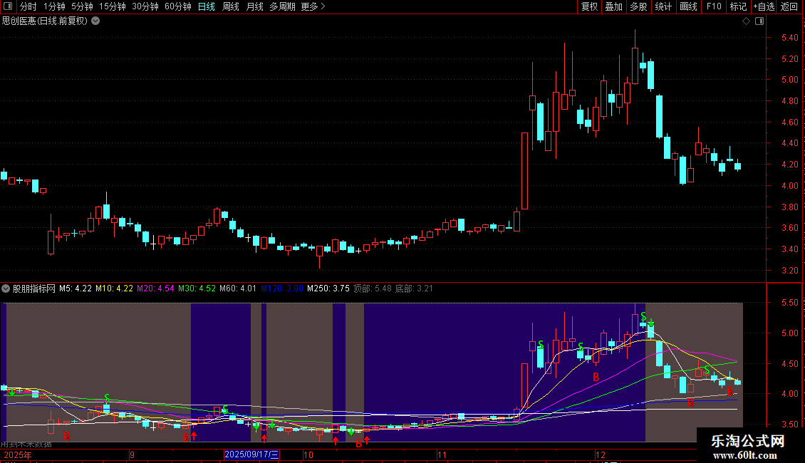Image resolution: width=805 pixels, height=463 pixels.
Task: Select the 1分钟 period
Action: (54, 6)
